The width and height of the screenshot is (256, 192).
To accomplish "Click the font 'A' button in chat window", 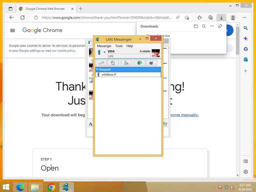I will pos(90,124).
